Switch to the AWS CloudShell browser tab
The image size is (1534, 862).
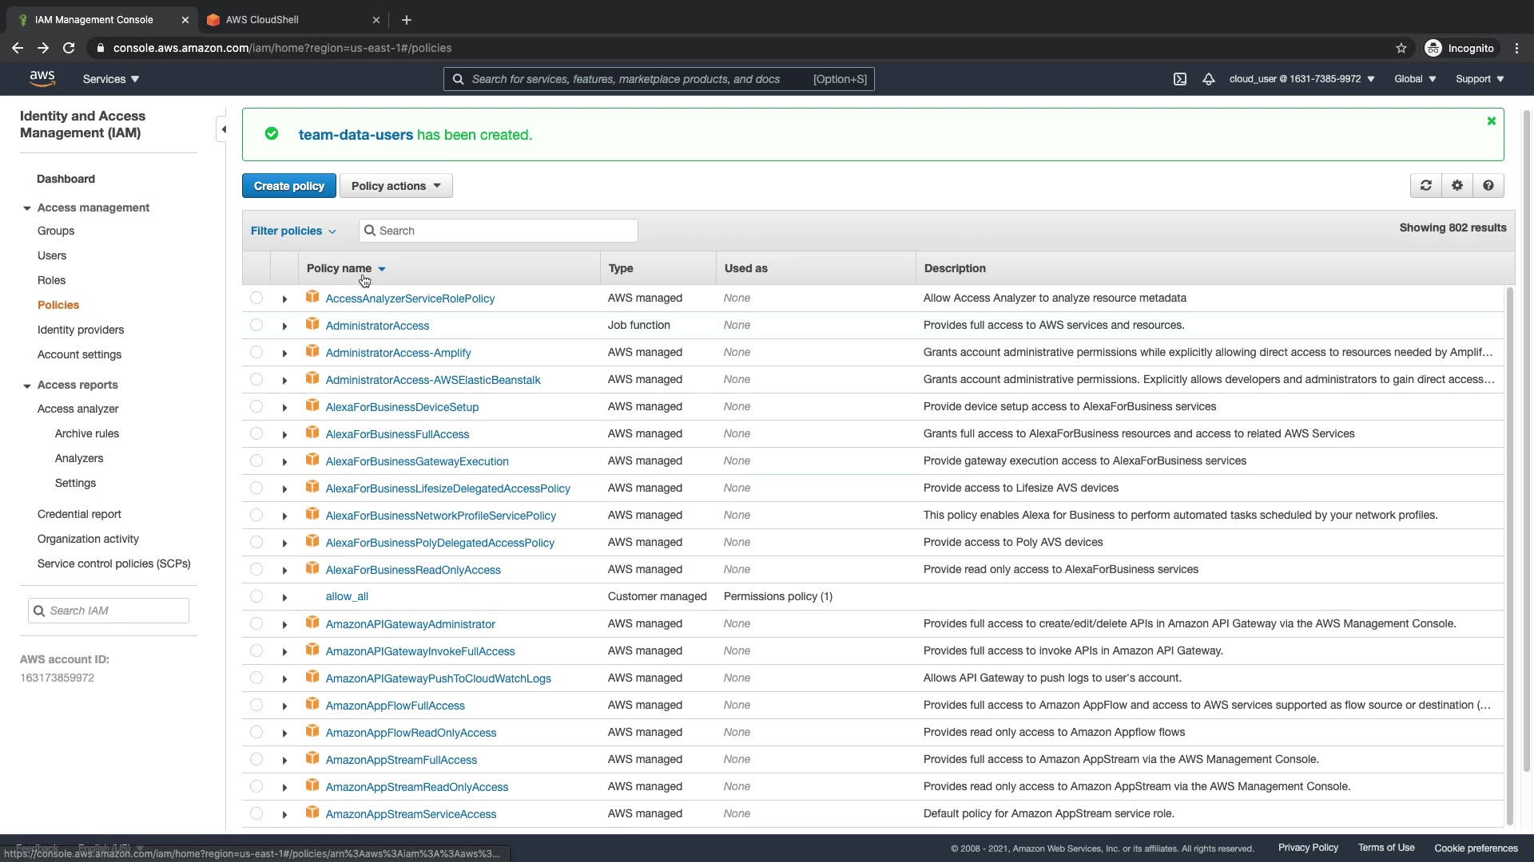[262, 19]
